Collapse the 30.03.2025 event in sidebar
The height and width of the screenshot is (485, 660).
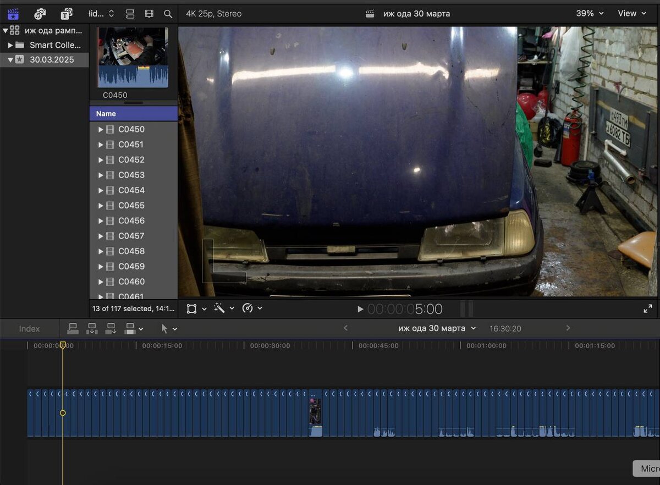(10, 59)
